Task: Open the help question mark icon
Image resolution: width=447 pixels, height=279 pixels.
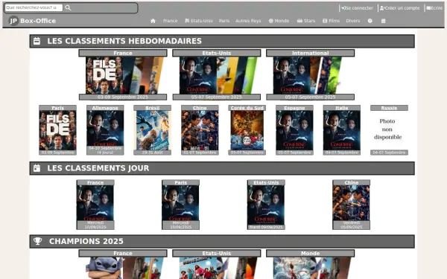Action: coord(370,21)
